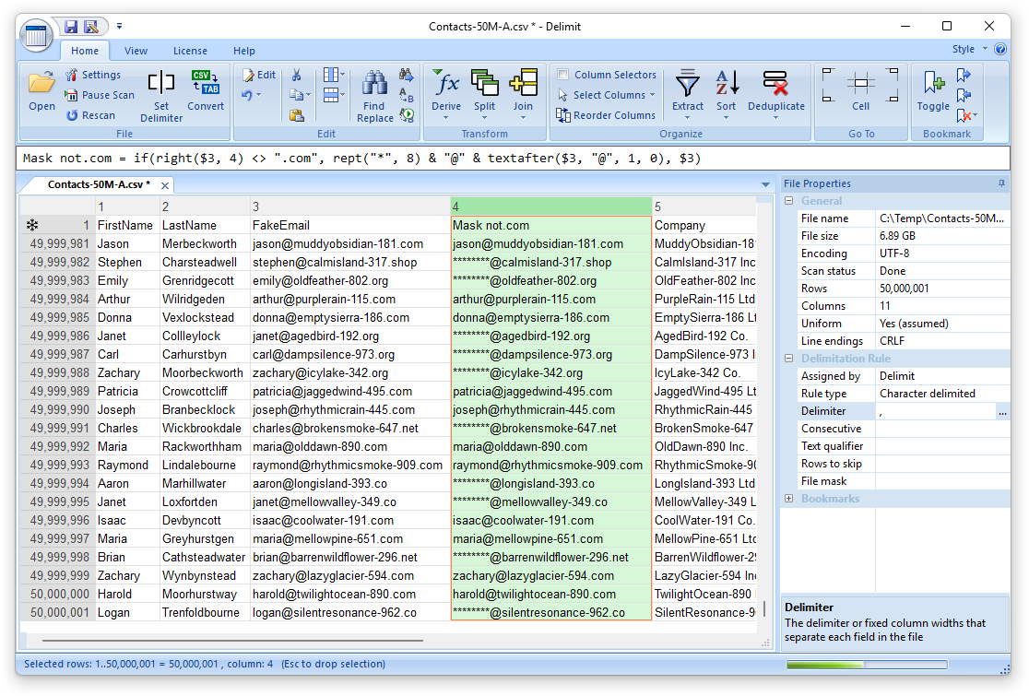Open the Undo dropdown arrow

[x=258, y=95]
